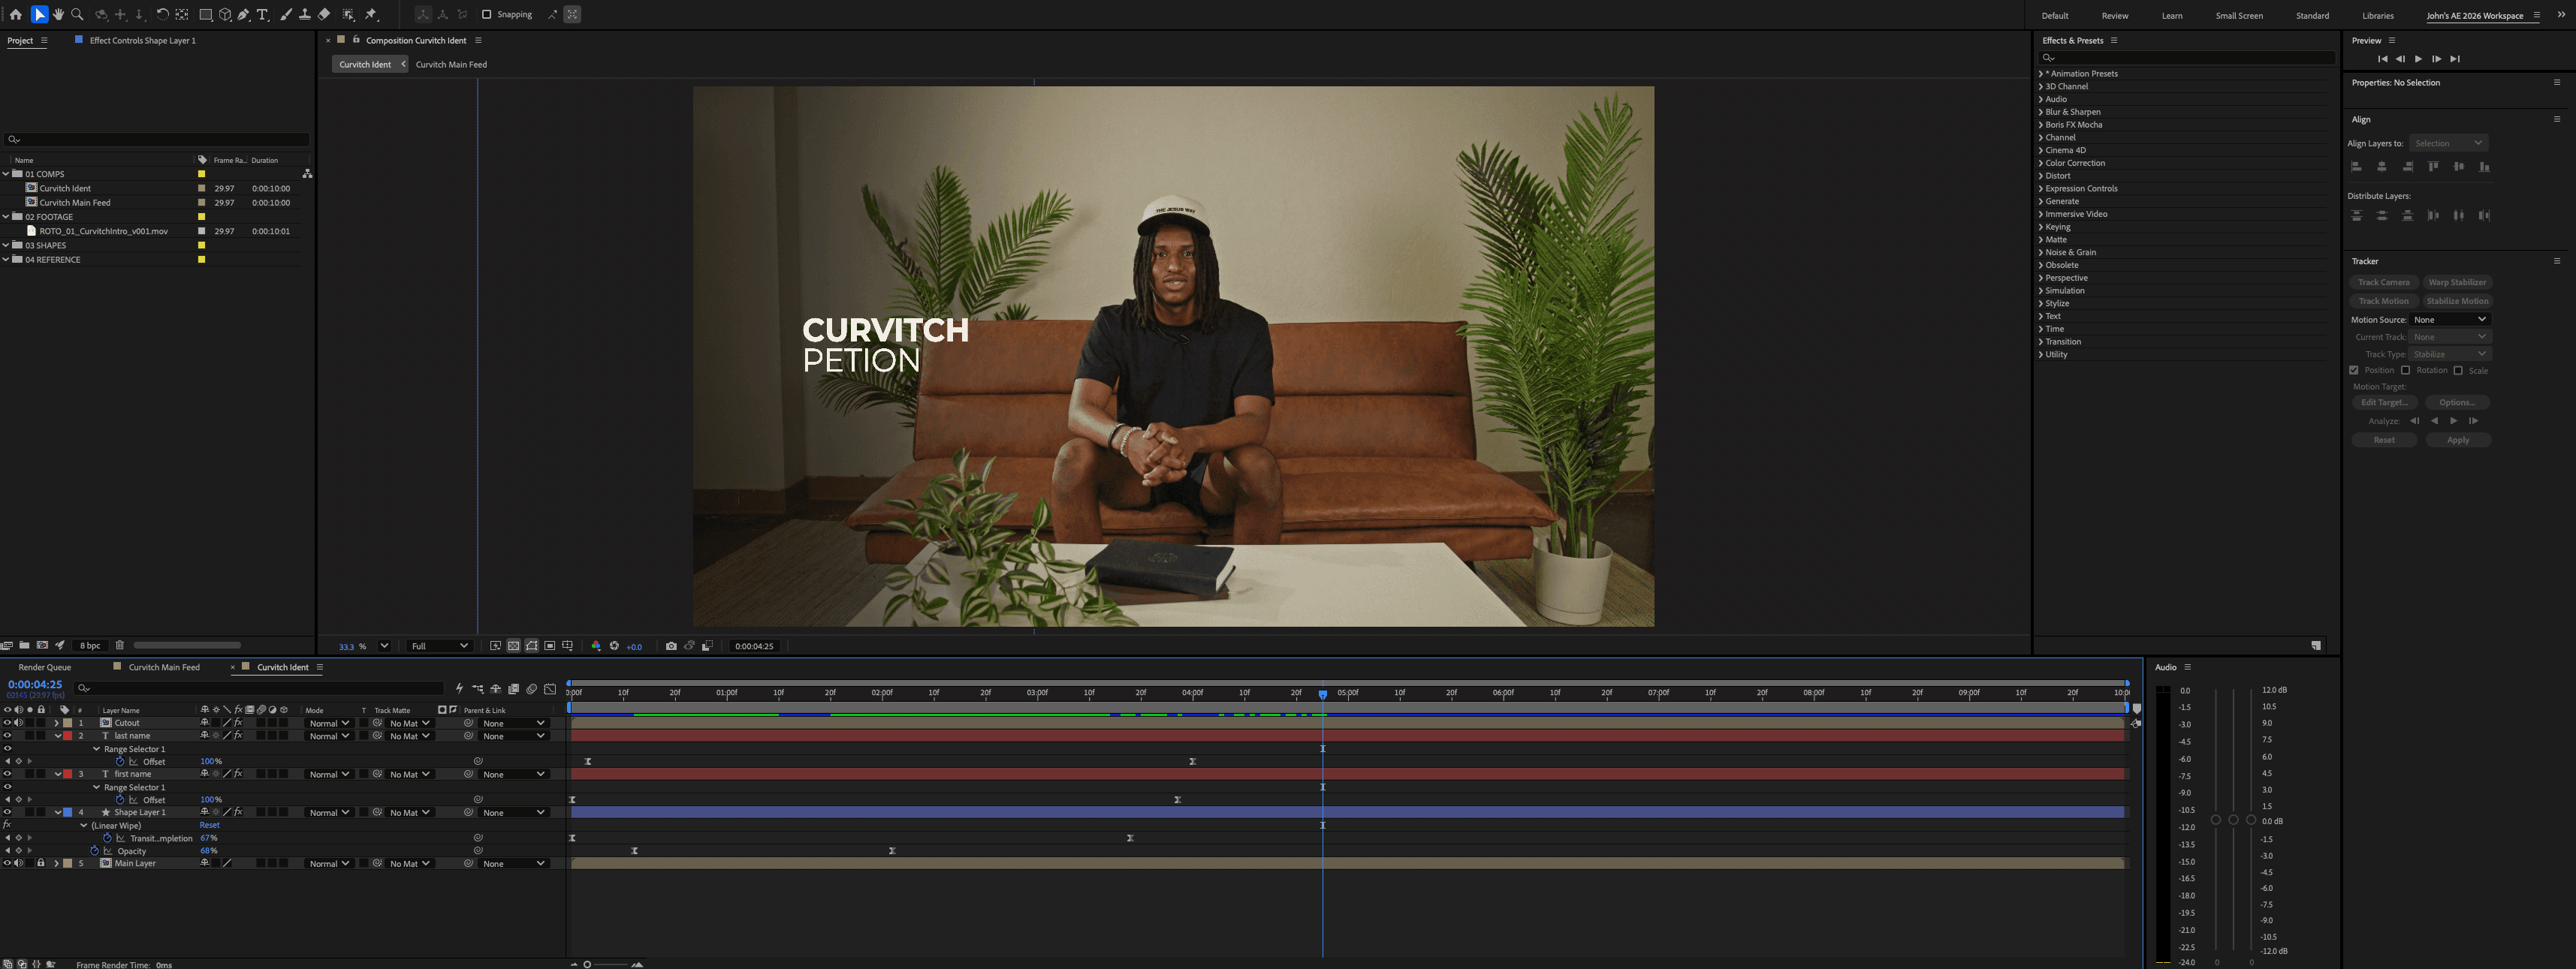Enable Motion Blur for the timeline
This screenshot has height=969, width=2576.
click(532, 688)
